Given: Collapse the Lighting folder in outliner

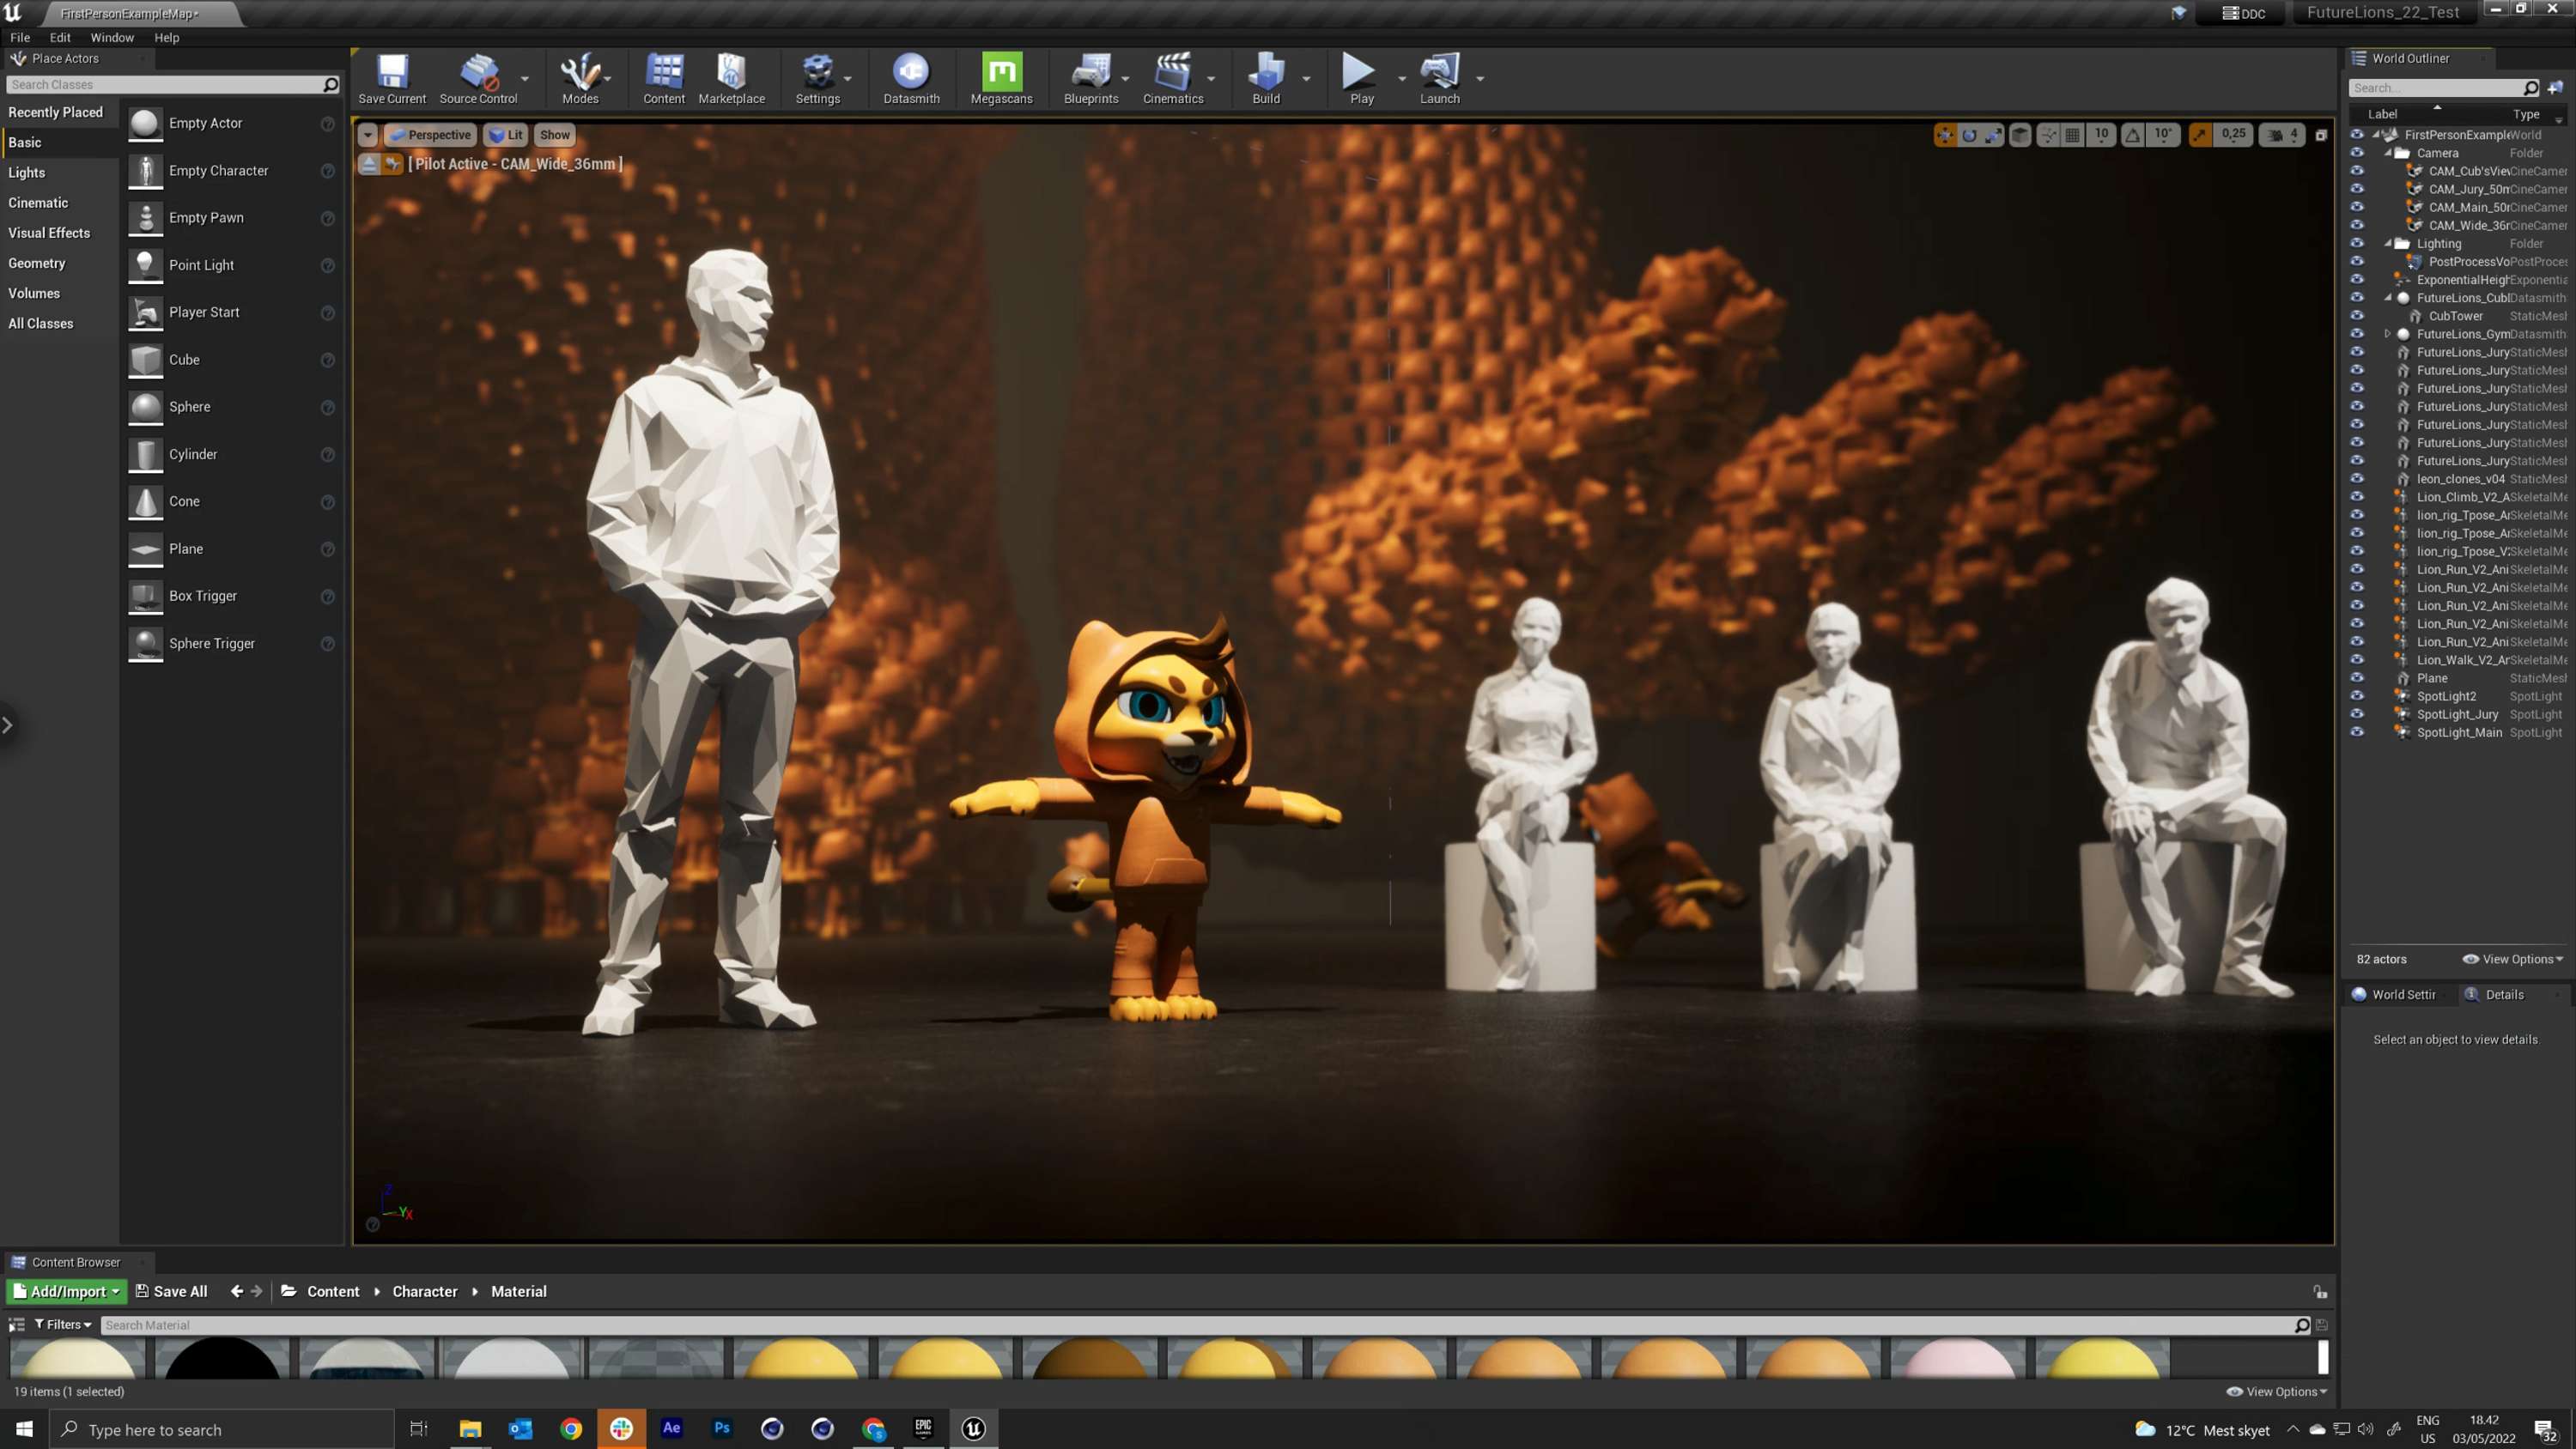Looking at the screenshot, I should tap(2388, 243).
